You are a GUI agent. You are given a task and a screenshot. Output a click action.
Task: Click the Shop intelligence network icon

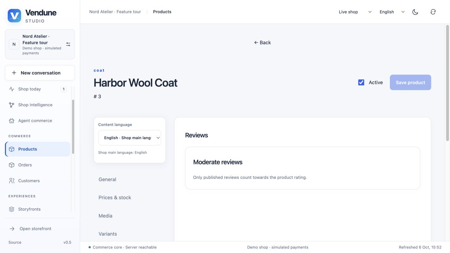[12, 105]
